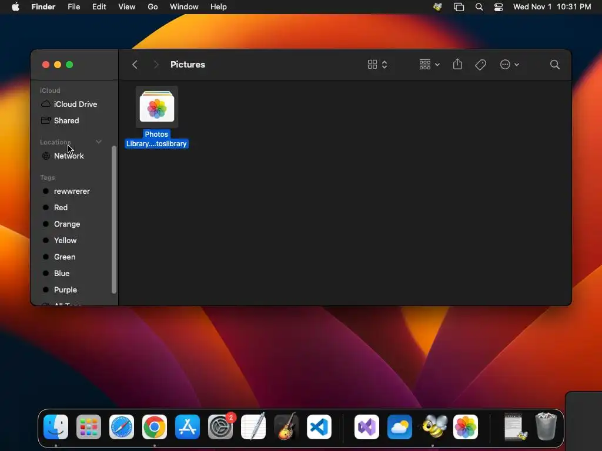Go back with the left chevron
The width and height of the screenshot is (602, 451).
click(135, 65)
